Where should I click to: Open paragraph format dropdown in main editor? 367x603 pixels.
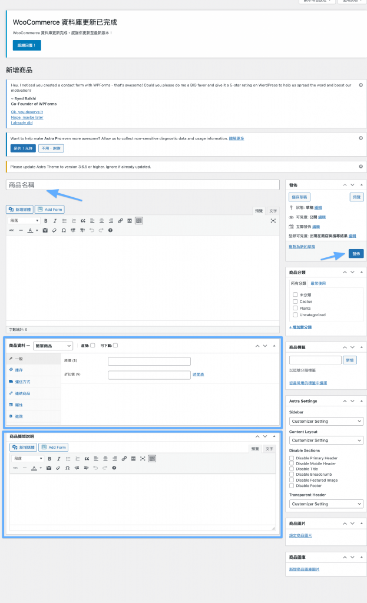pos(24,221)
